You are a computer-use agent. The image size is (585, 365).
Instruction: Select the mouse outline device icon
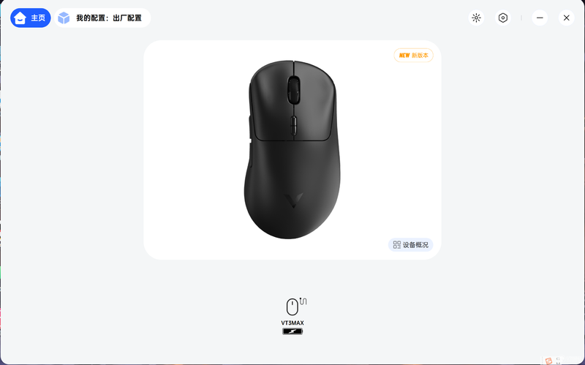click(292, 307)
